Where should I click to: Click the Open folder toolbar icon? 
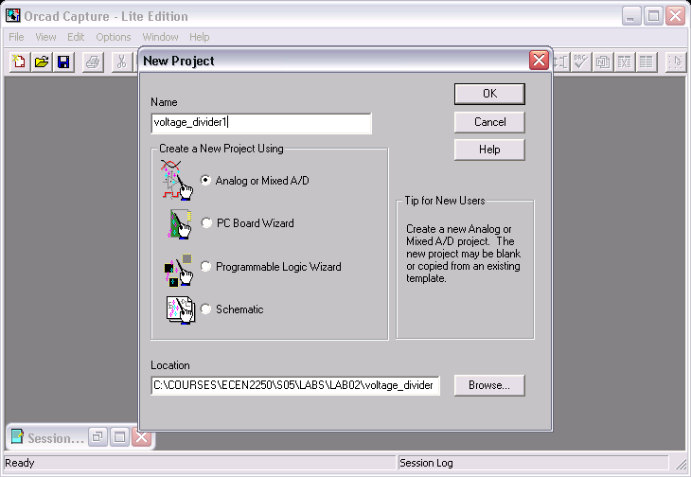[42, 62]
